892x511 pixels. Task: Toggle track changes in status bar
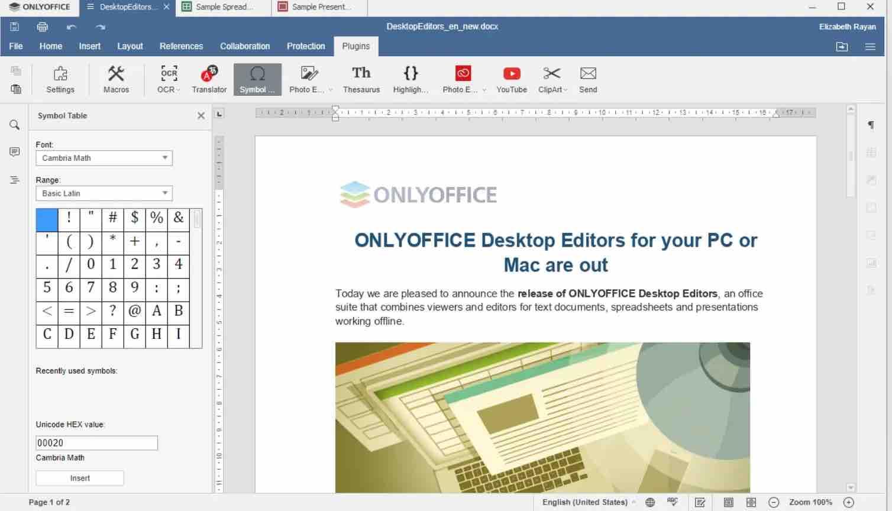point(700,502)
